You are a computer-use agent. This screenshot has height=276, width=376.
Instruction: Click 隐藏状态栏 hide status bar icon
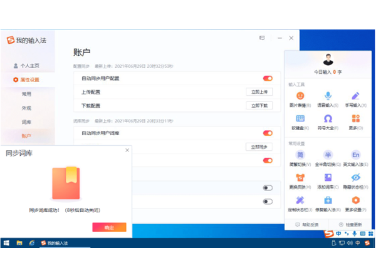click(x=355, y=178)
